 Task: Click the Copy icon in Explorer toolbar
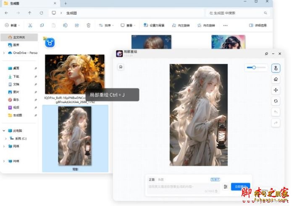42,25
